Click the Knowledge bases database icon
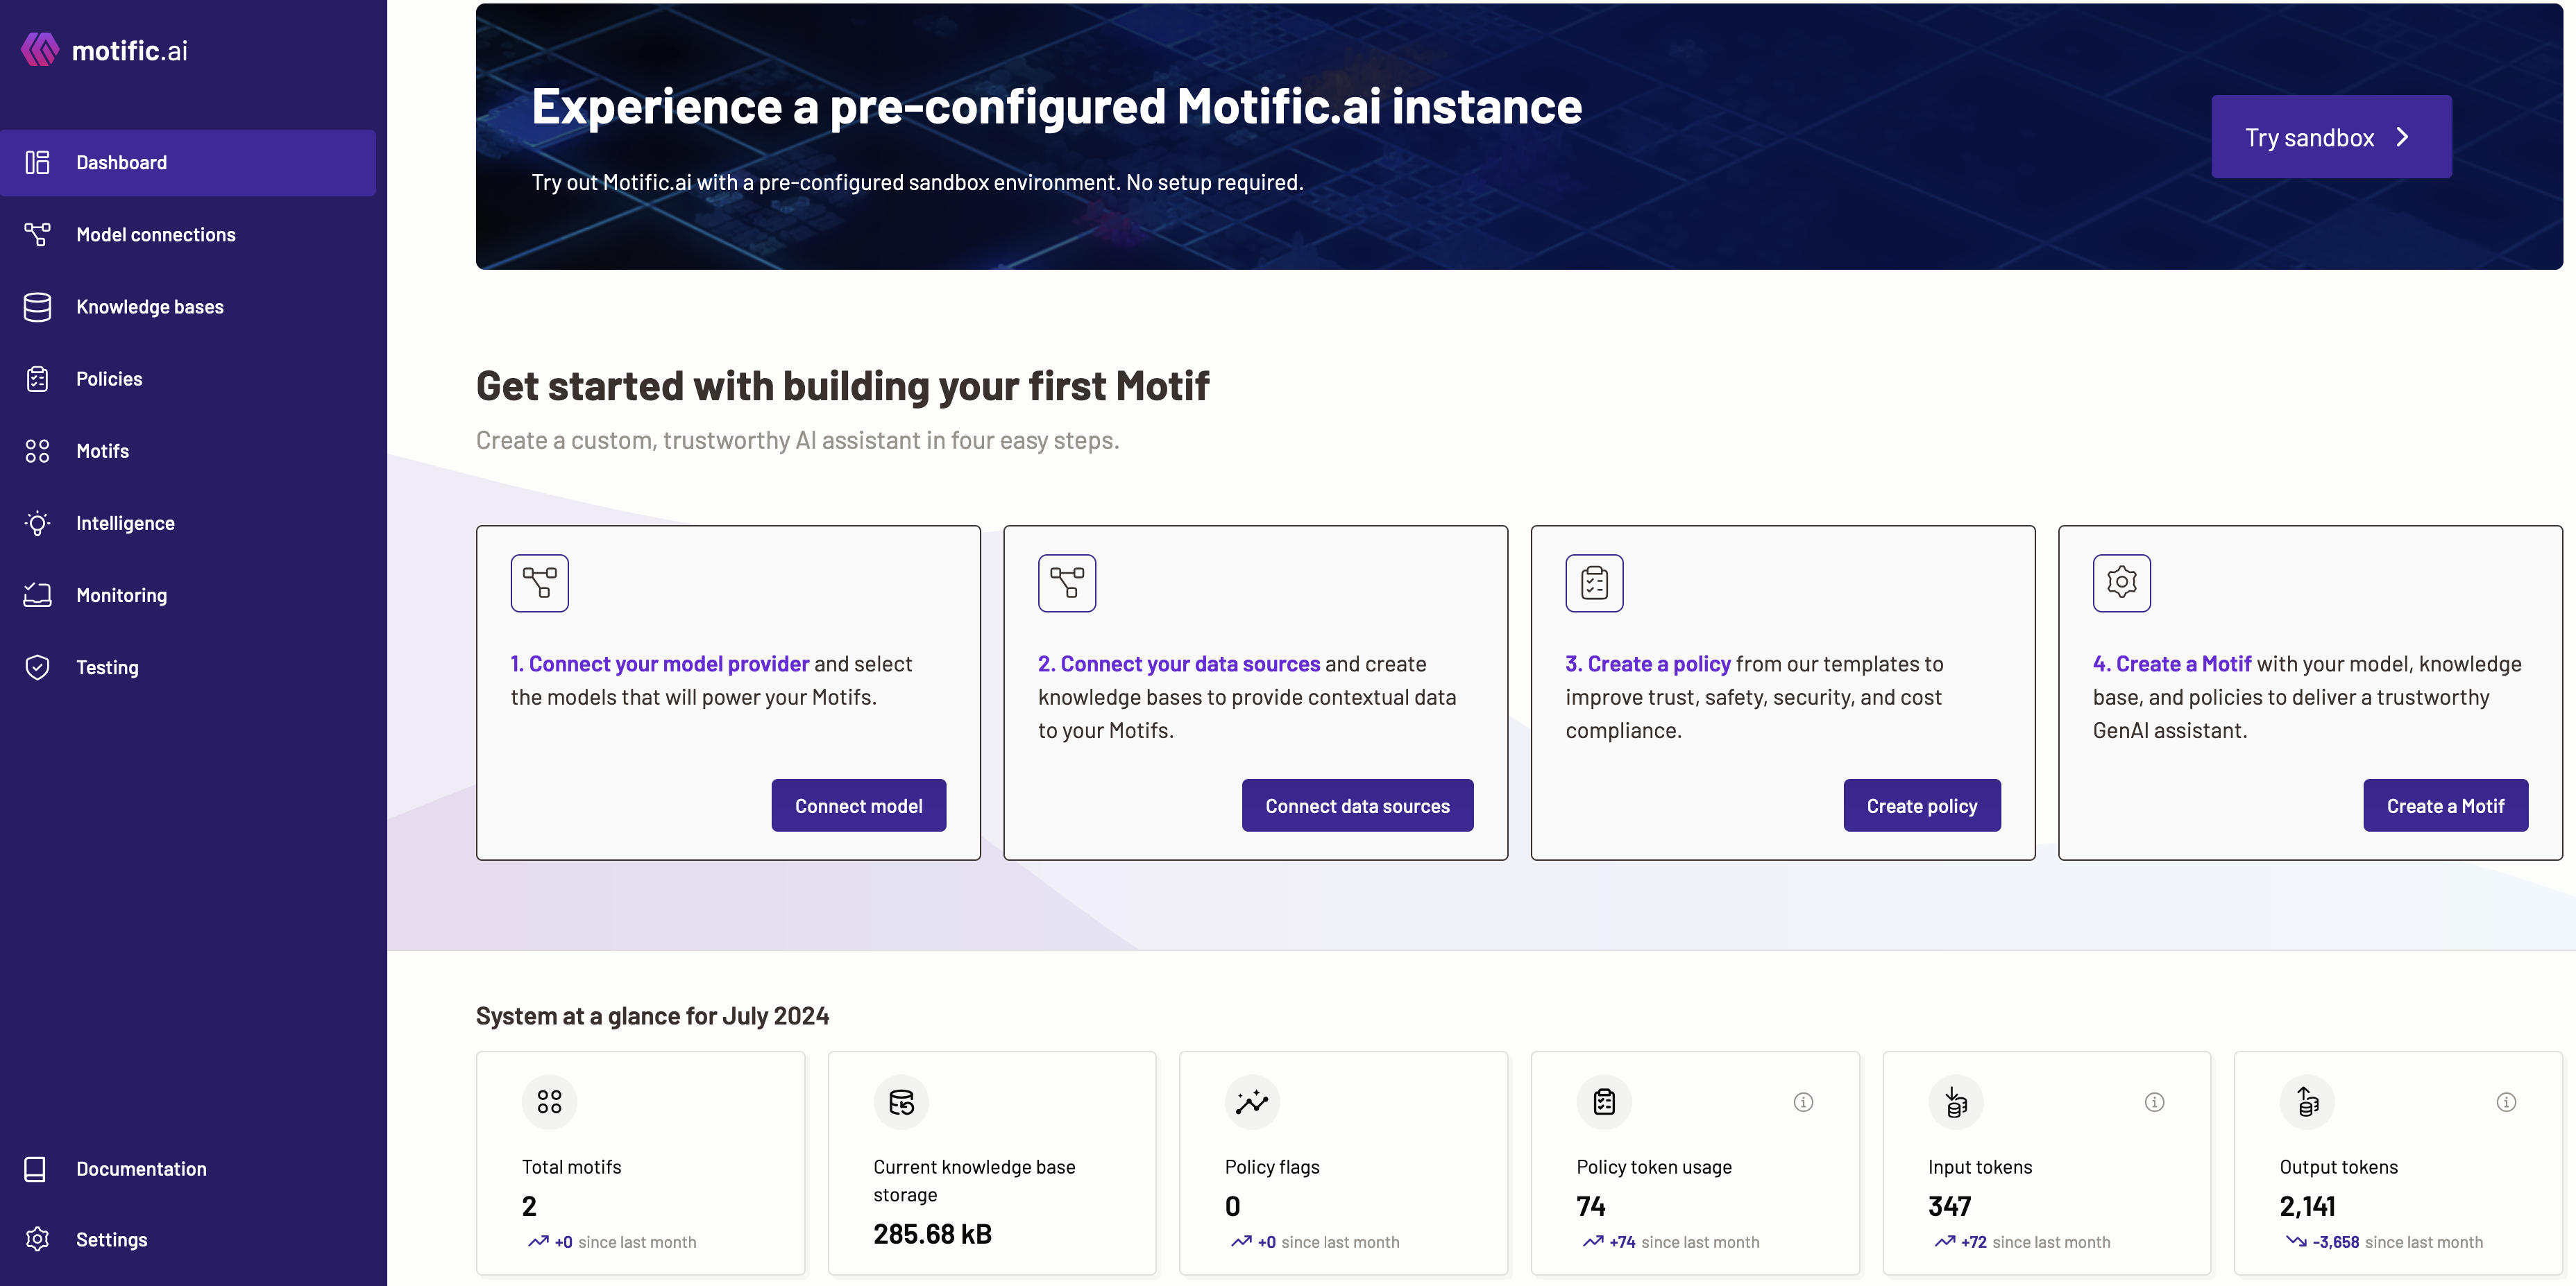2576x1286 pixels. click(37, 307)
